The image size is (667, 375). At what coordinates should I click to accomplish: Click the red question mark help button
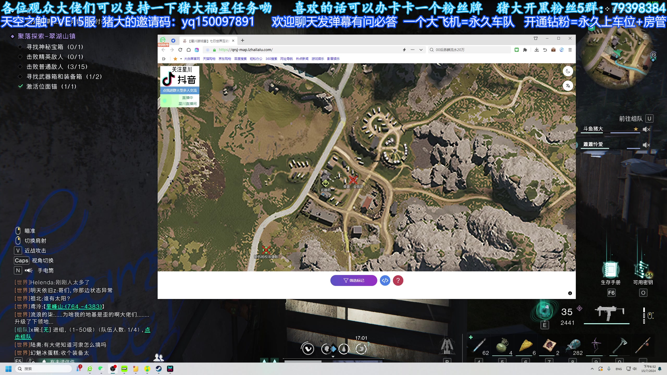398,280
